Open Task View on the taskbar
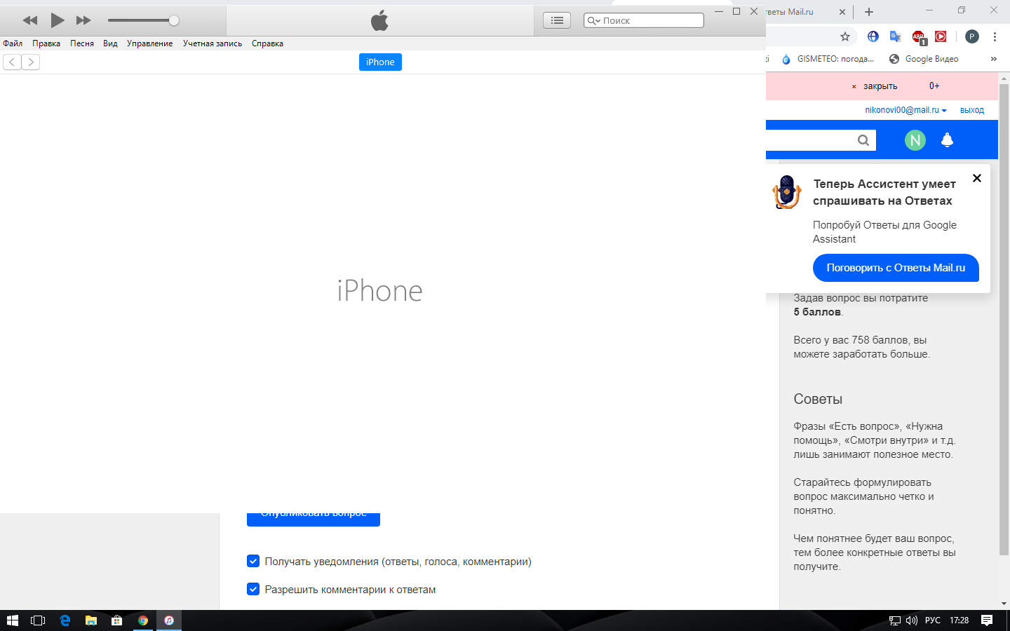This screenshot has width=1010, height=631. click(38, 620)
